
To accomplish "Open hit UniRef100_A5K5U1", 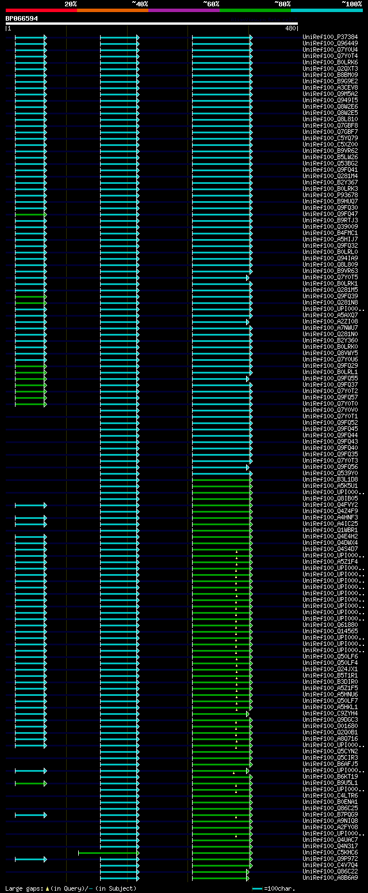I will coord(330,486).
